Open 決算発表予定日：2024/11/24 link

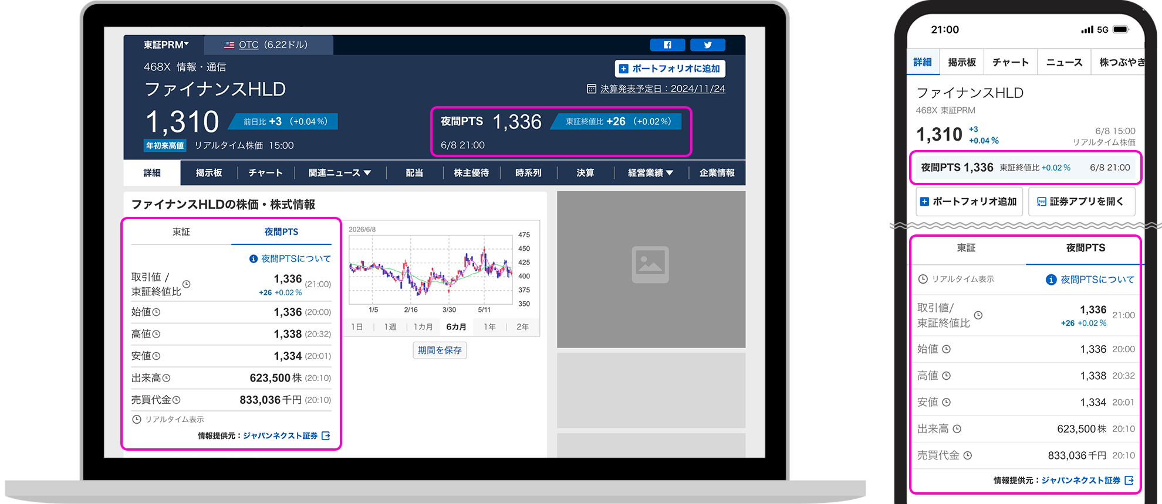click(x=663, y=88)
